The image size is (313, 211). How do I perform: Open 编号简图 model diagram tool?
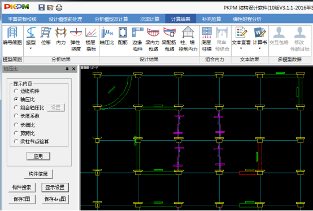12,36
